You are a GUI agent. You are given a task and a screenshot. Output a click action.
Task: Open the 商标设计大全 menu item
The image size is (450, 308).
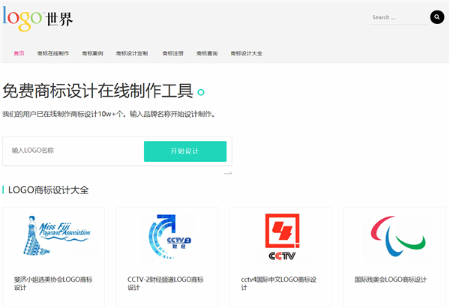tap(247, 53)
